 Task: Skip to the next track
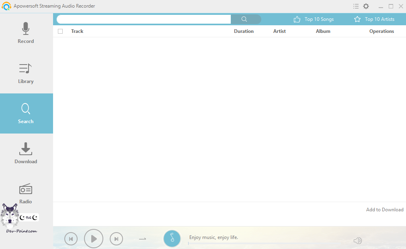[116, 239]
